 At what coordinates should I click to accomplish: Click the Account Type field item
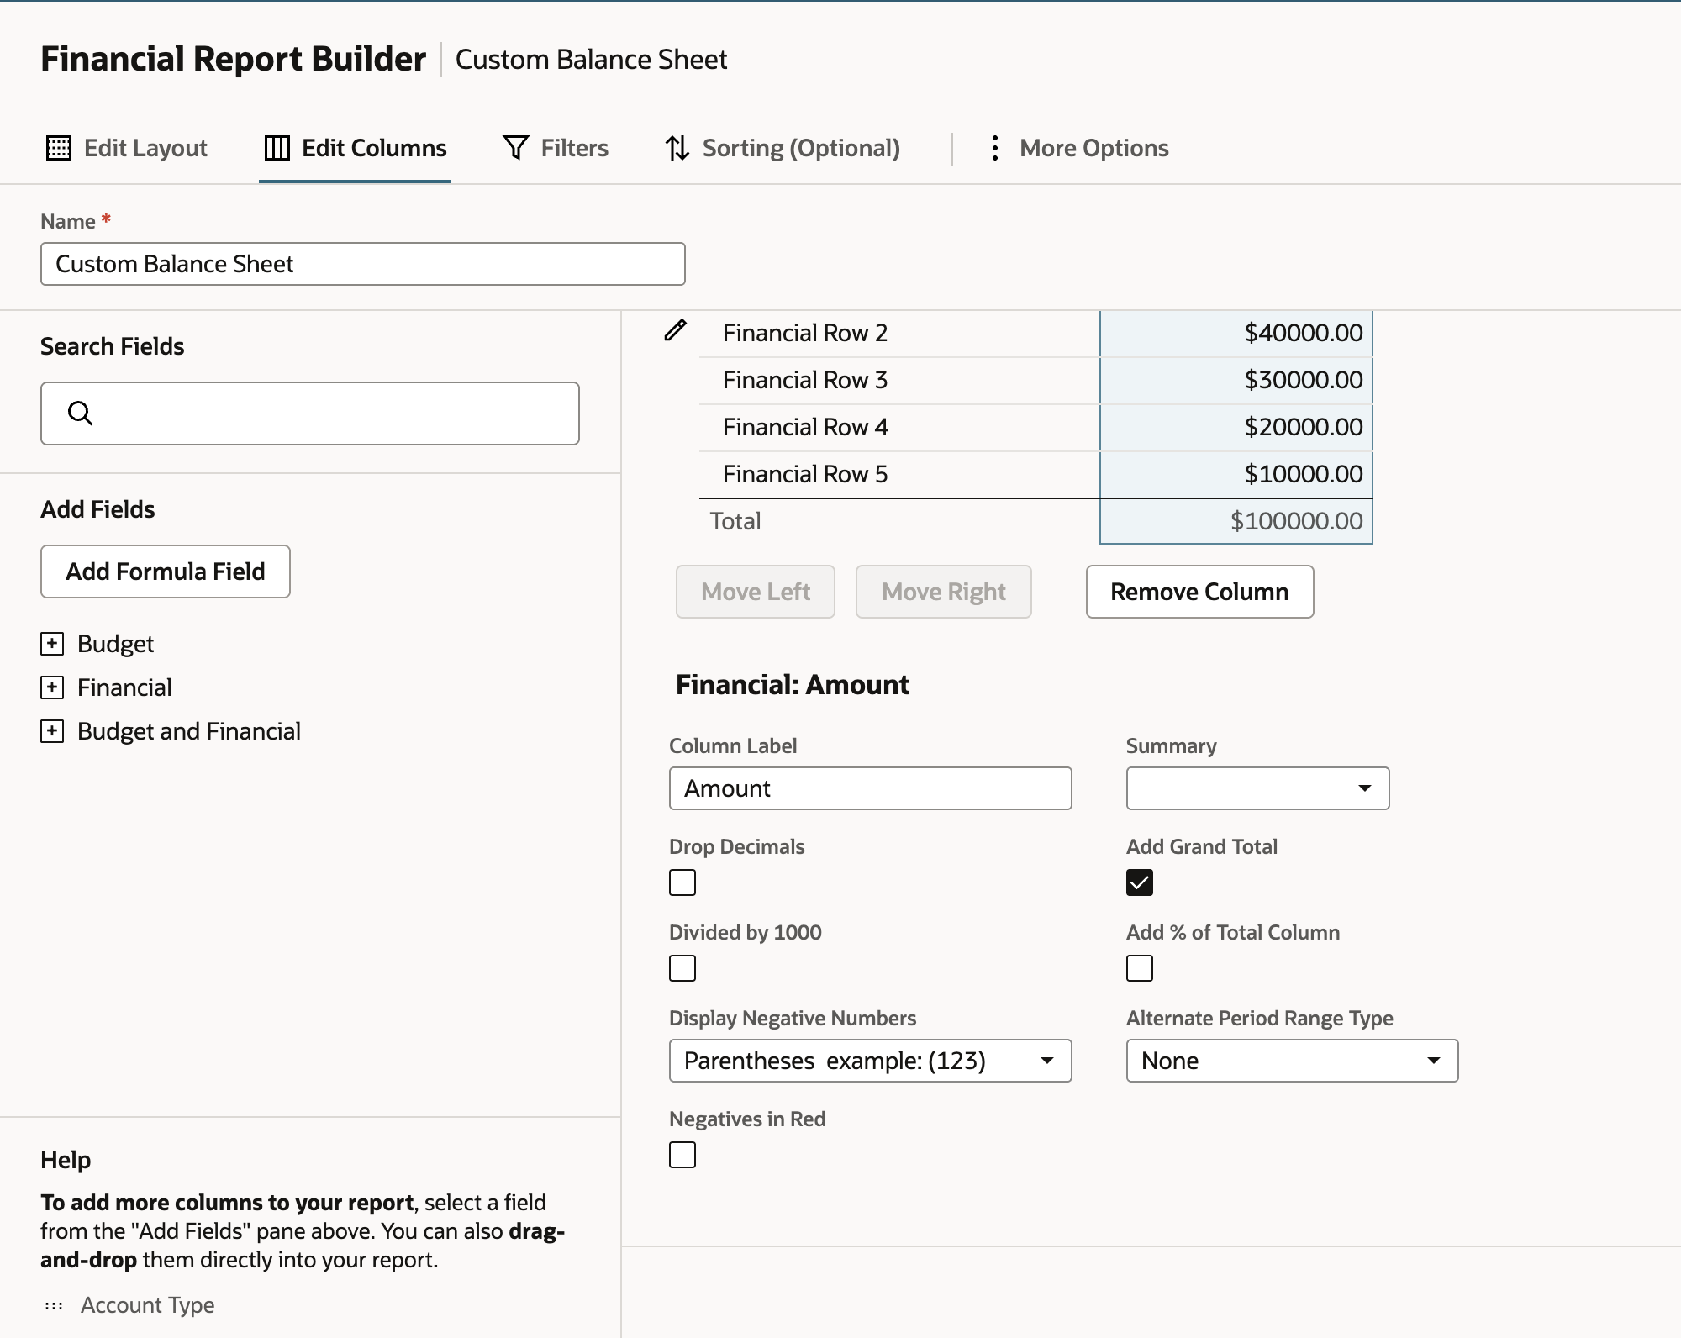148,1305
